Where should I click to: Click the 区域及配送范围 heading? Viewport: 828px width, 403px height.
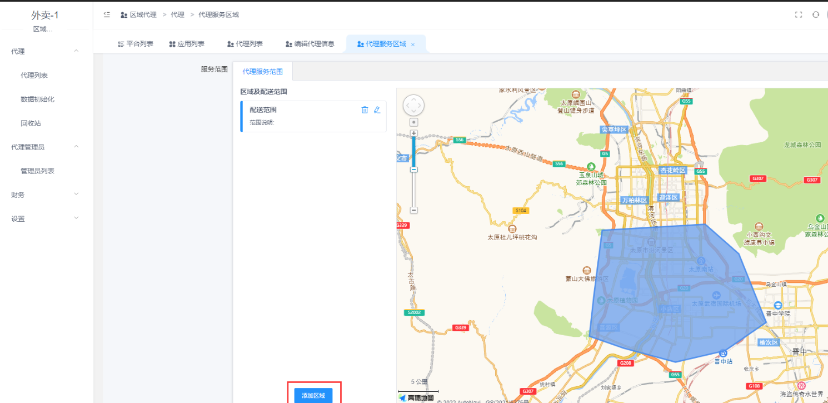(263, 91)
